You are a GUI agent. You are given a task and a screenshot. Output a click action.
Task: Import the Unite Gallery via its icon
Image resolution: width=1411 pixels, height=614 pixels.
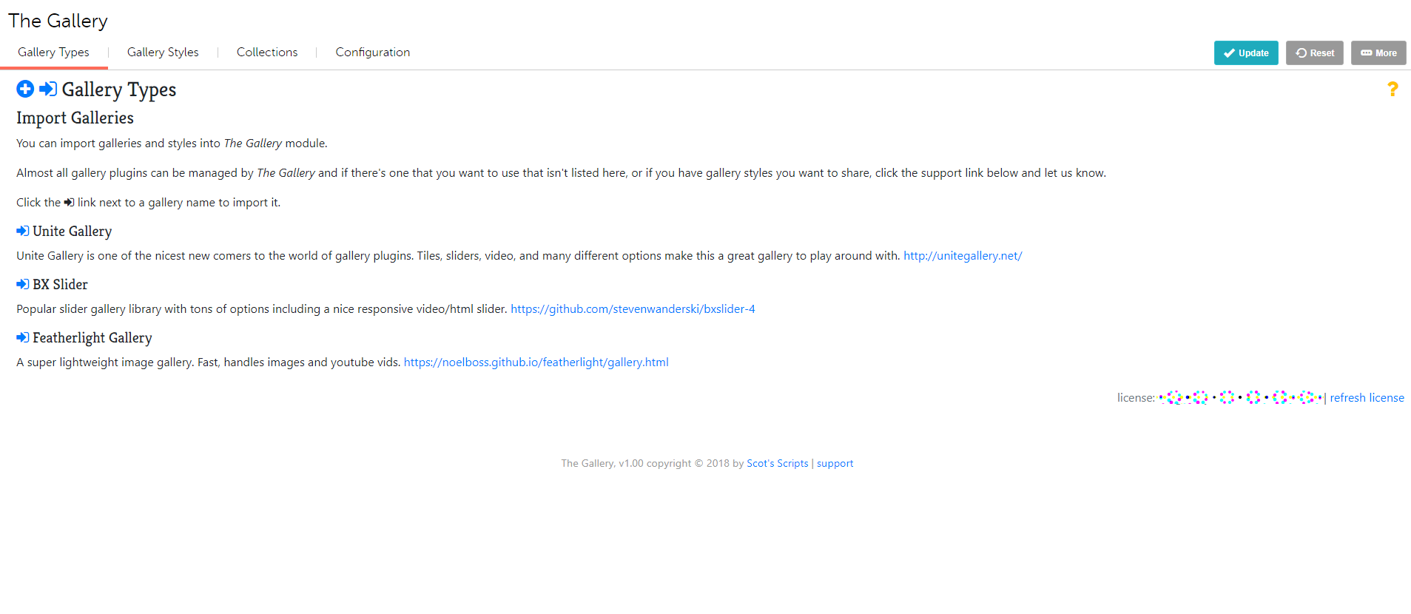pos(23,232)
